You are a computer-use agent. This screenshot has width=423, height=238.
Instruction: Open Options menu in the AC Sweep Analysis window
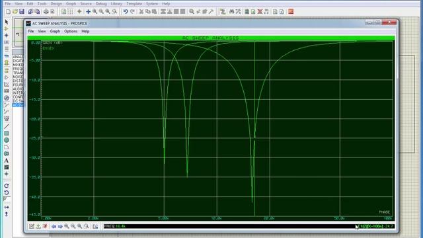(x=71, y=31)
